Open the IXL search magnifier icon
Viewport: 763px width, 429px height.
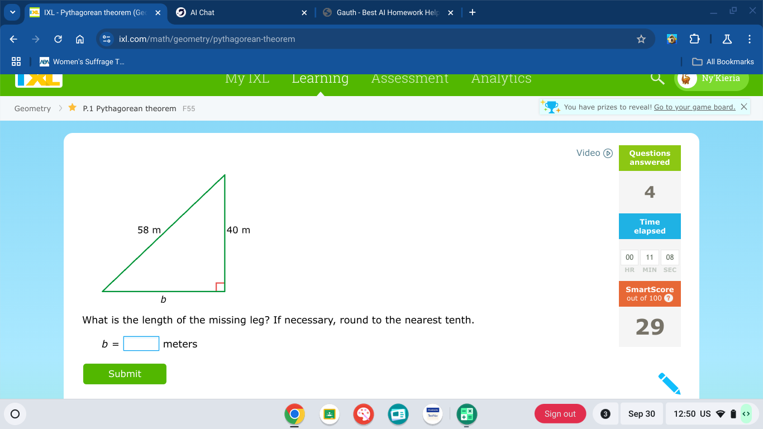[658, 79]
